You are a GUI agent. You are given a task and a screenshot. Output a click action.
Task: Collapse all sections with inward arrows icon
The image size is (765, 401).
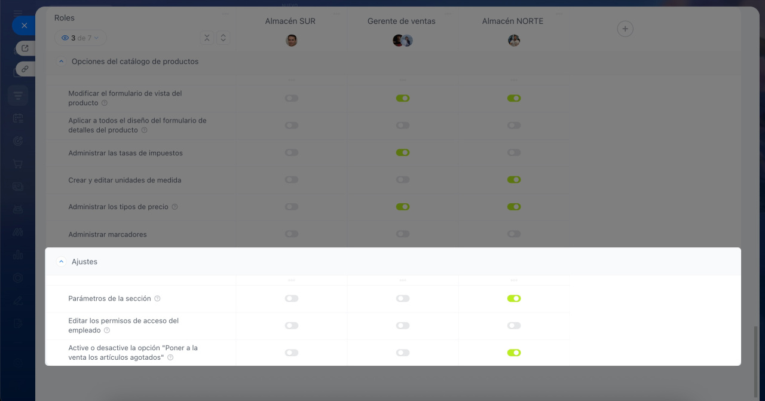(x=206, y=38)
